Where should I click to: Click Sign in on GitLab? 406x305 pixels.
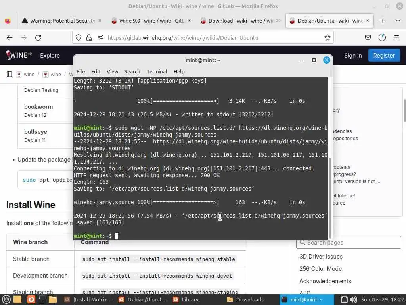point(352,56)
